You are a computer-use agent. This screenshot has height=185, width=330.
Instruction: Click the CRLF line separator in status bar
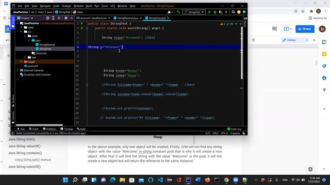[x=216, y=133]
